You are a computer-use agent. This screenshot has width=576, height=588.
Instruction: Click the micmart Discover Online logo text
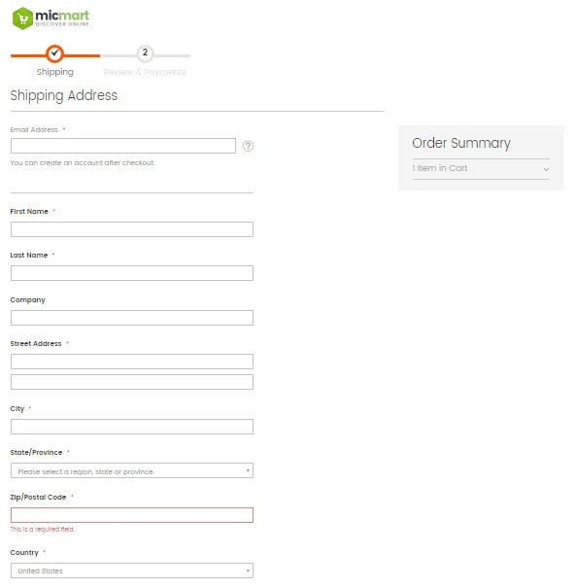pos(62,17)
